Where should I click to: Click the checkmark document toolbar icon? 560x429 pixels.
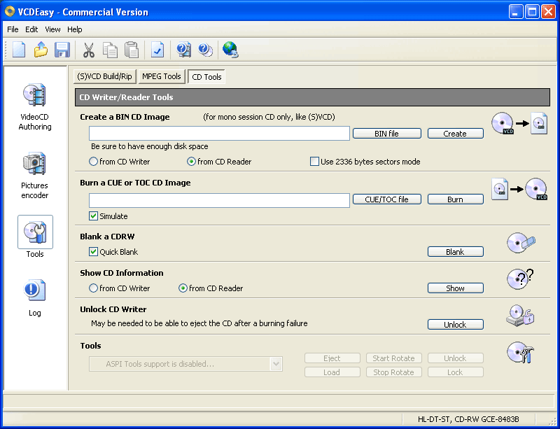pyautogui.click(x=157, y=50)
